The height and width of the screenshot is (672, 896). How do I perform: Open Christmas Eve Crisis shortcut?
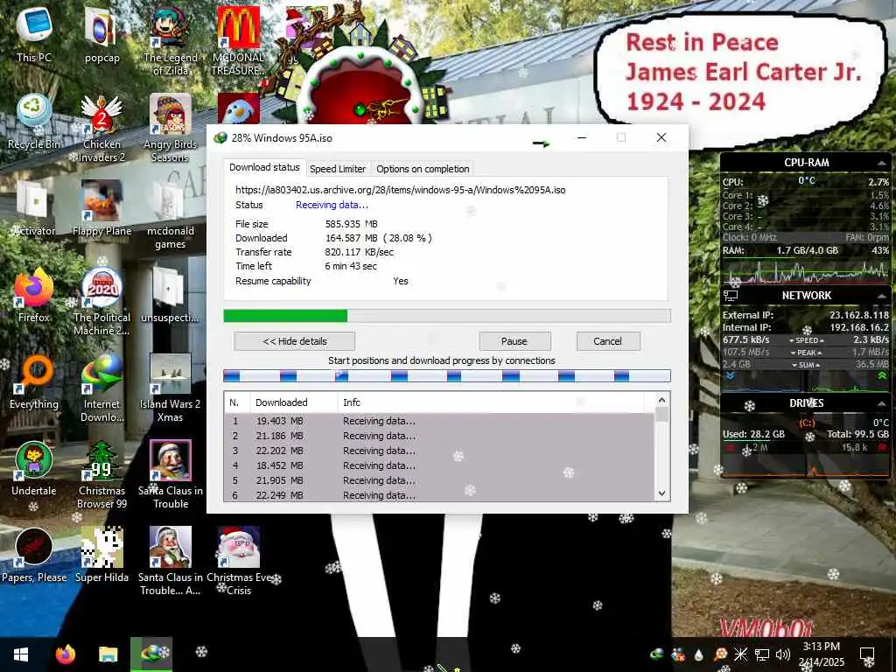click(238, 561)
